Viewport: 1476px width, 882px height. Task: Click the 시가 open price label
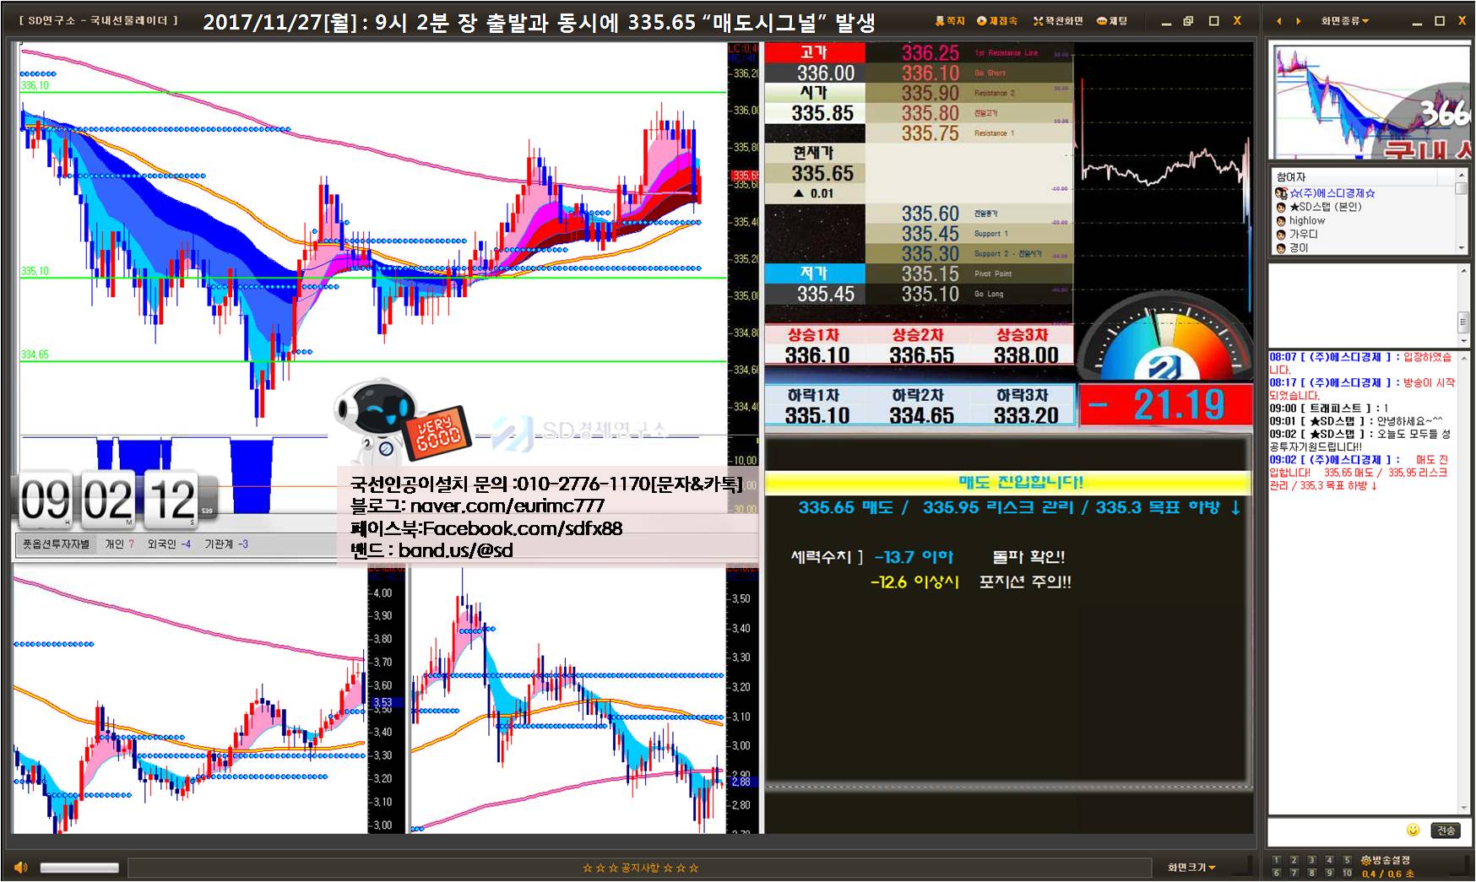click(814, 93)
